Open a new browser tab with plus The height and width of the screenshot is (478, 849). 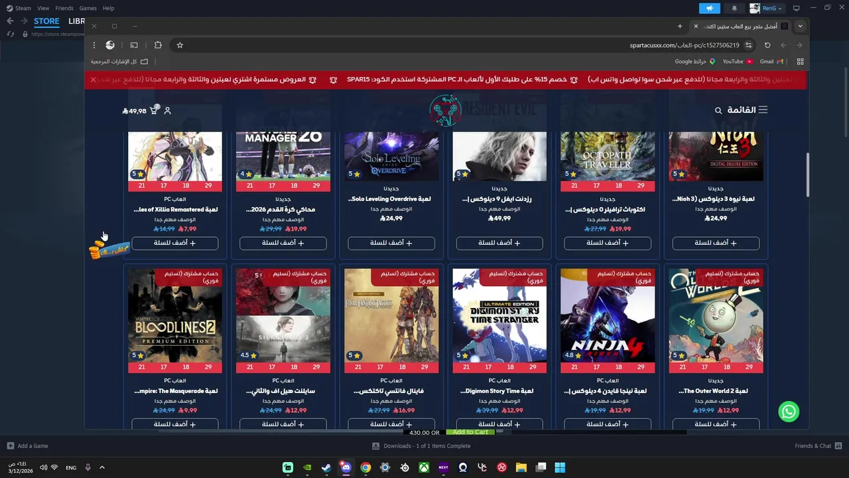pos(680,26)
